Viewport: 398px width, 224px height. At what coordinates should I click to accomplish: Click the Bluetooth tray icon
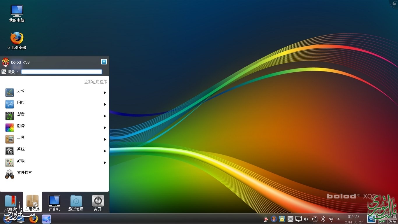pyautogui.click(x=323, y=219)
